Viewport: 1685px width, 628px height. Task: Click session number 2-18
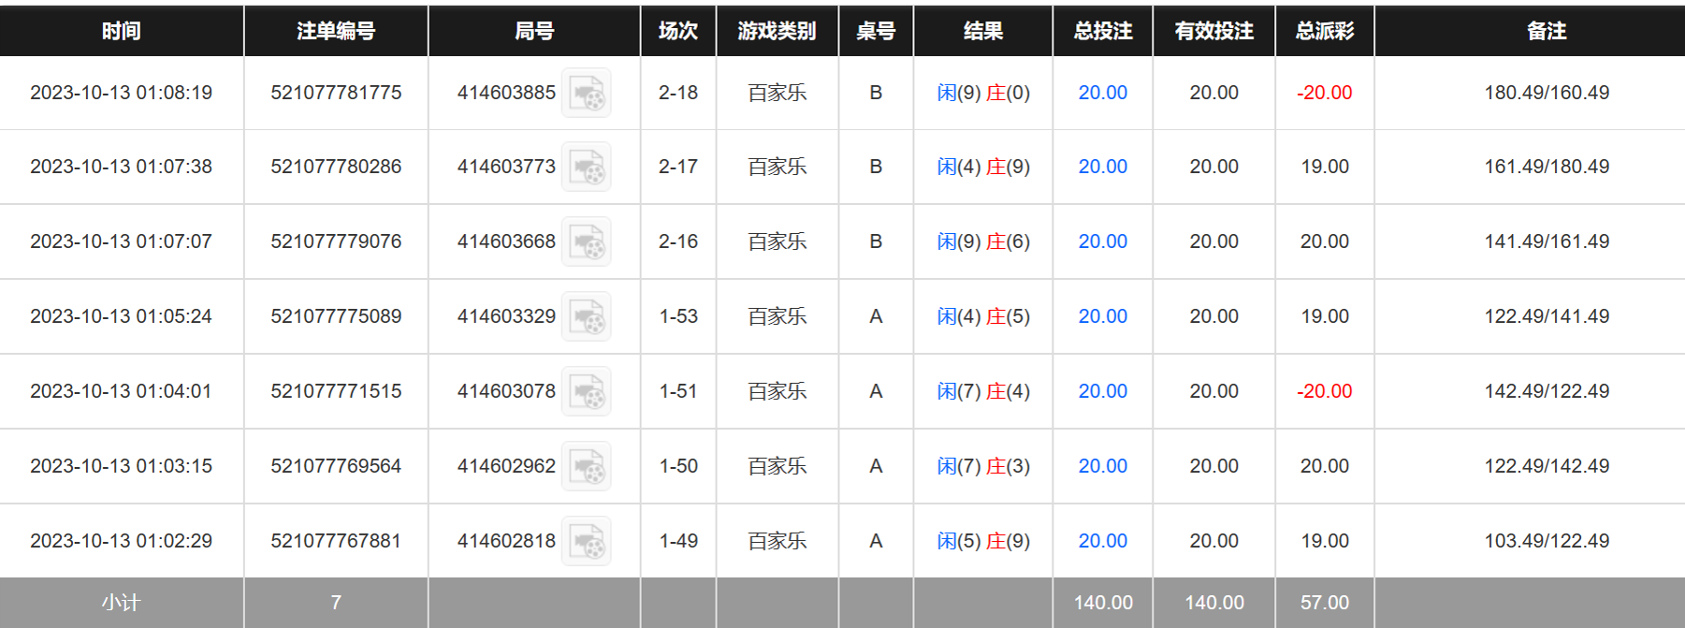click(x=678, y=93)
